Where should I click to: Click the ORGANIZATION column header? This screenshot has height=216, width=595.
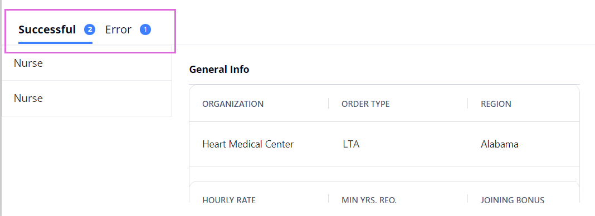(x=233, y=104)
